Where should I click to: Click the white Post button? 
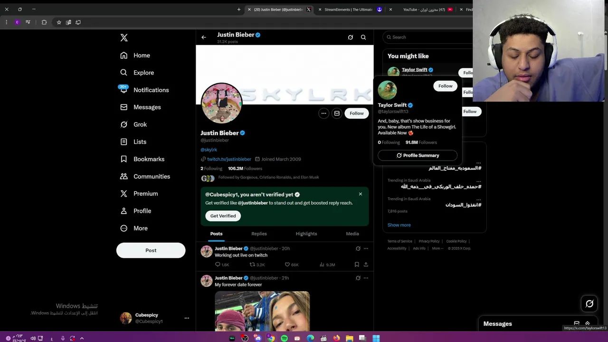(151, 250)
